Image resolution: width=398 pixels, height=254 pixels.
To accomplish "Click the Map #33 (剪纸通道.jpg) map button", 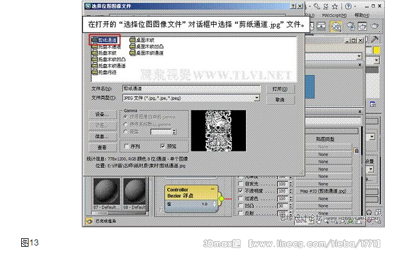I will (323, 191).
